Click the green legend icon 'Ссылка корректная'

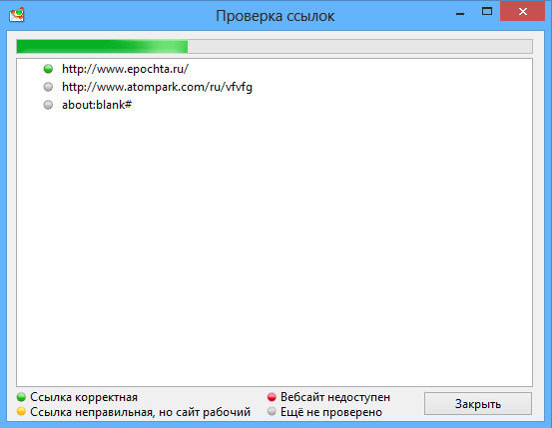[x=22, y=397]
